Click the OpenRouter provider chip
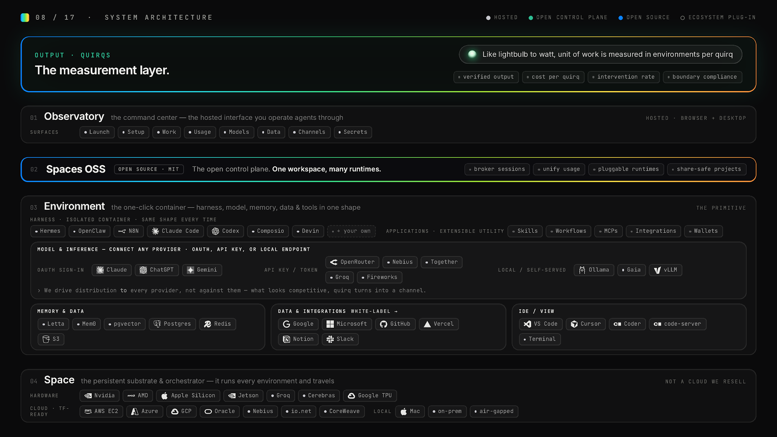Image resolution: width=777 pixels, height=437 pixels. [352, 262]
